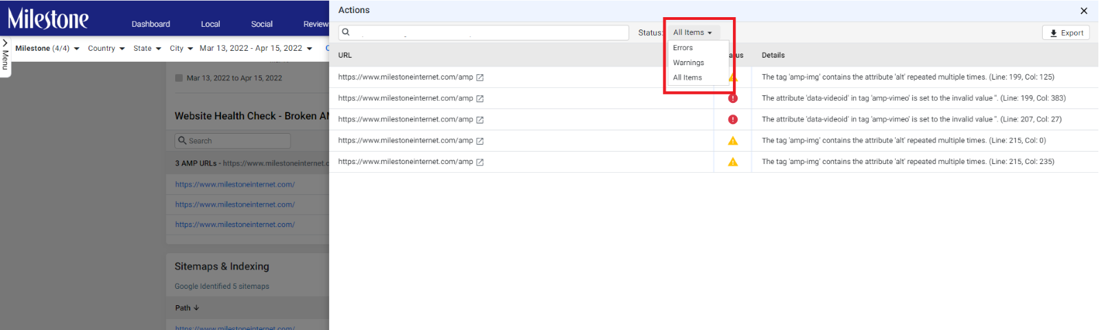Screen dimensions: 1099x330
Task: Open amp URL in the Col: 125 row
Action: (x=405, y=78)
